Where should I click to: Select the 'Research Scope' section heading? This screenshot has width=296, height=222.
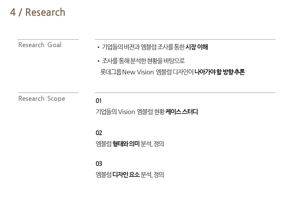[x=42, y=99]
